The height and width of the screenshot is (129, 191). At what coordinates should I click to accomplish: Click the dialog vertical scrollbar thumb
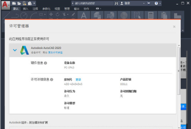pyautogui.click(x=179, y=71)
